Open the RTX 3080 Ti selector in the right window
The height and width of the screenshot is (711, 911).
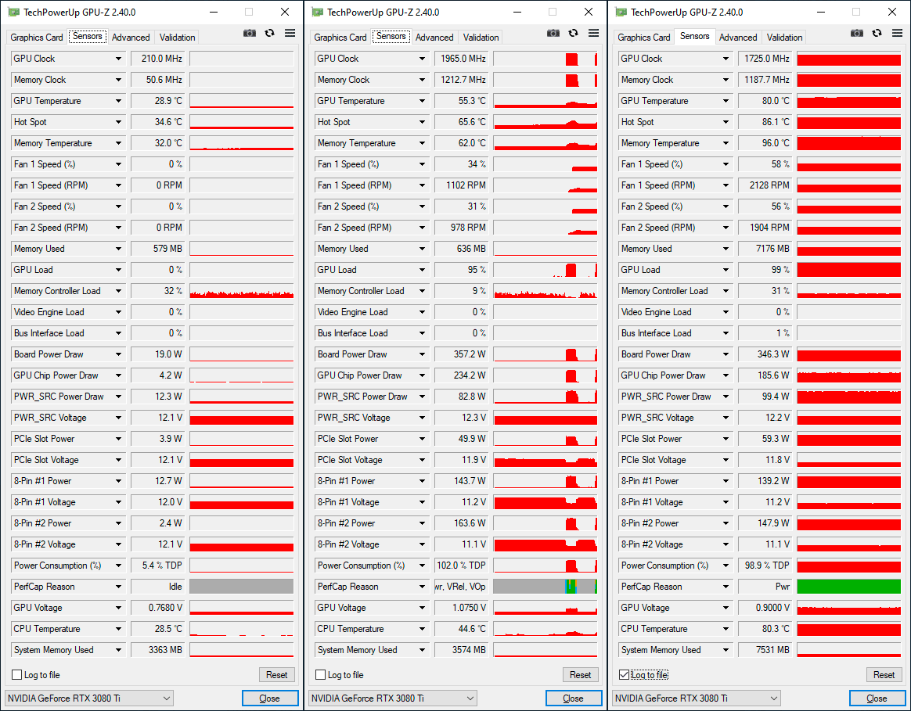point(696,698)
